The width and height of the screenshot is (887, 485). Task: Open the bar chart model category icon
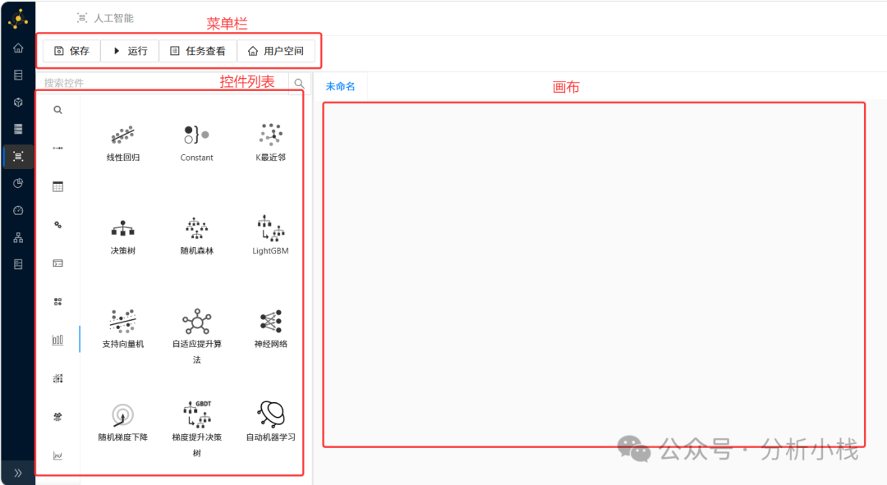57,340
